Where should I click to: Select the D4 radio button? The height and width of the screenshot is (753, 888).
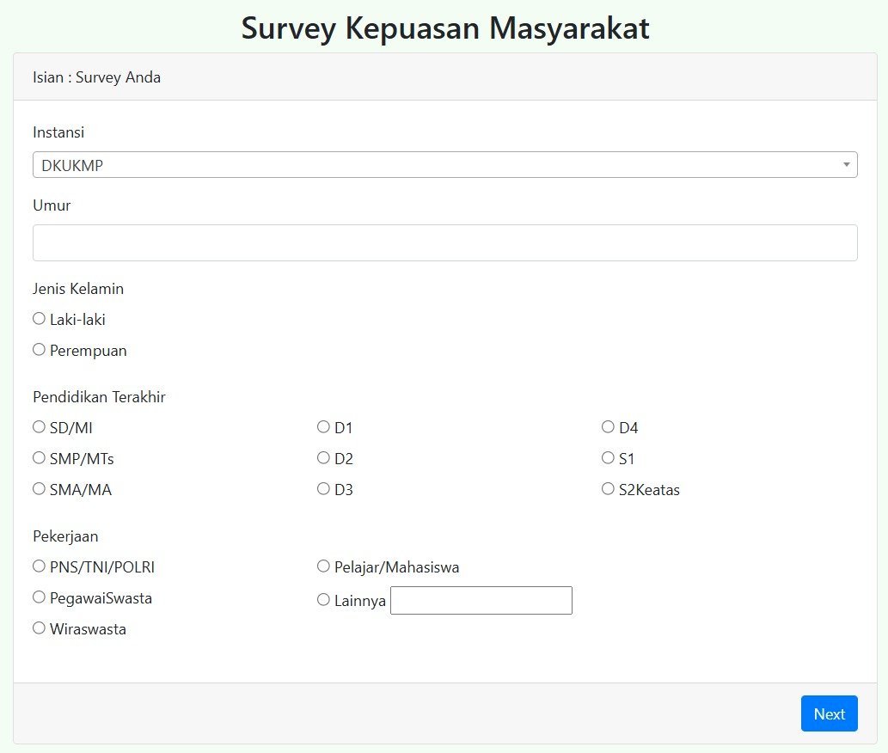(x=608, y=427)
